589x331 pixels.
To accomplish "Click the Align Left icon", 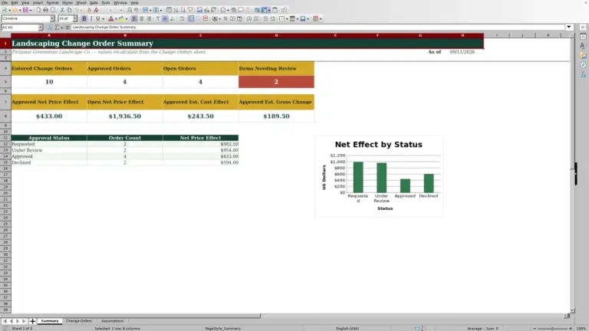I will point(134,18).
